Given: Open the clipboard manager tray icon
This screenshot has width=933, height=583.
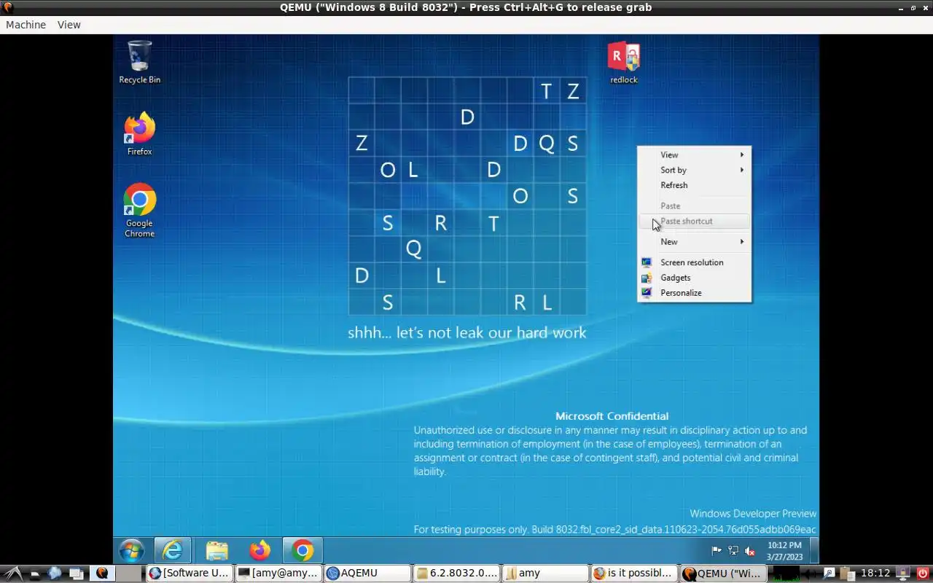Looking at the screenshot, I should tap(848, 574).
